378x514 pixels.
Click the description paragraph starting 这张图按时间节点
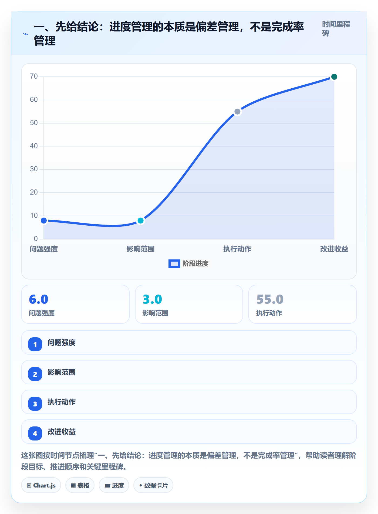click(x=189, y=461)
